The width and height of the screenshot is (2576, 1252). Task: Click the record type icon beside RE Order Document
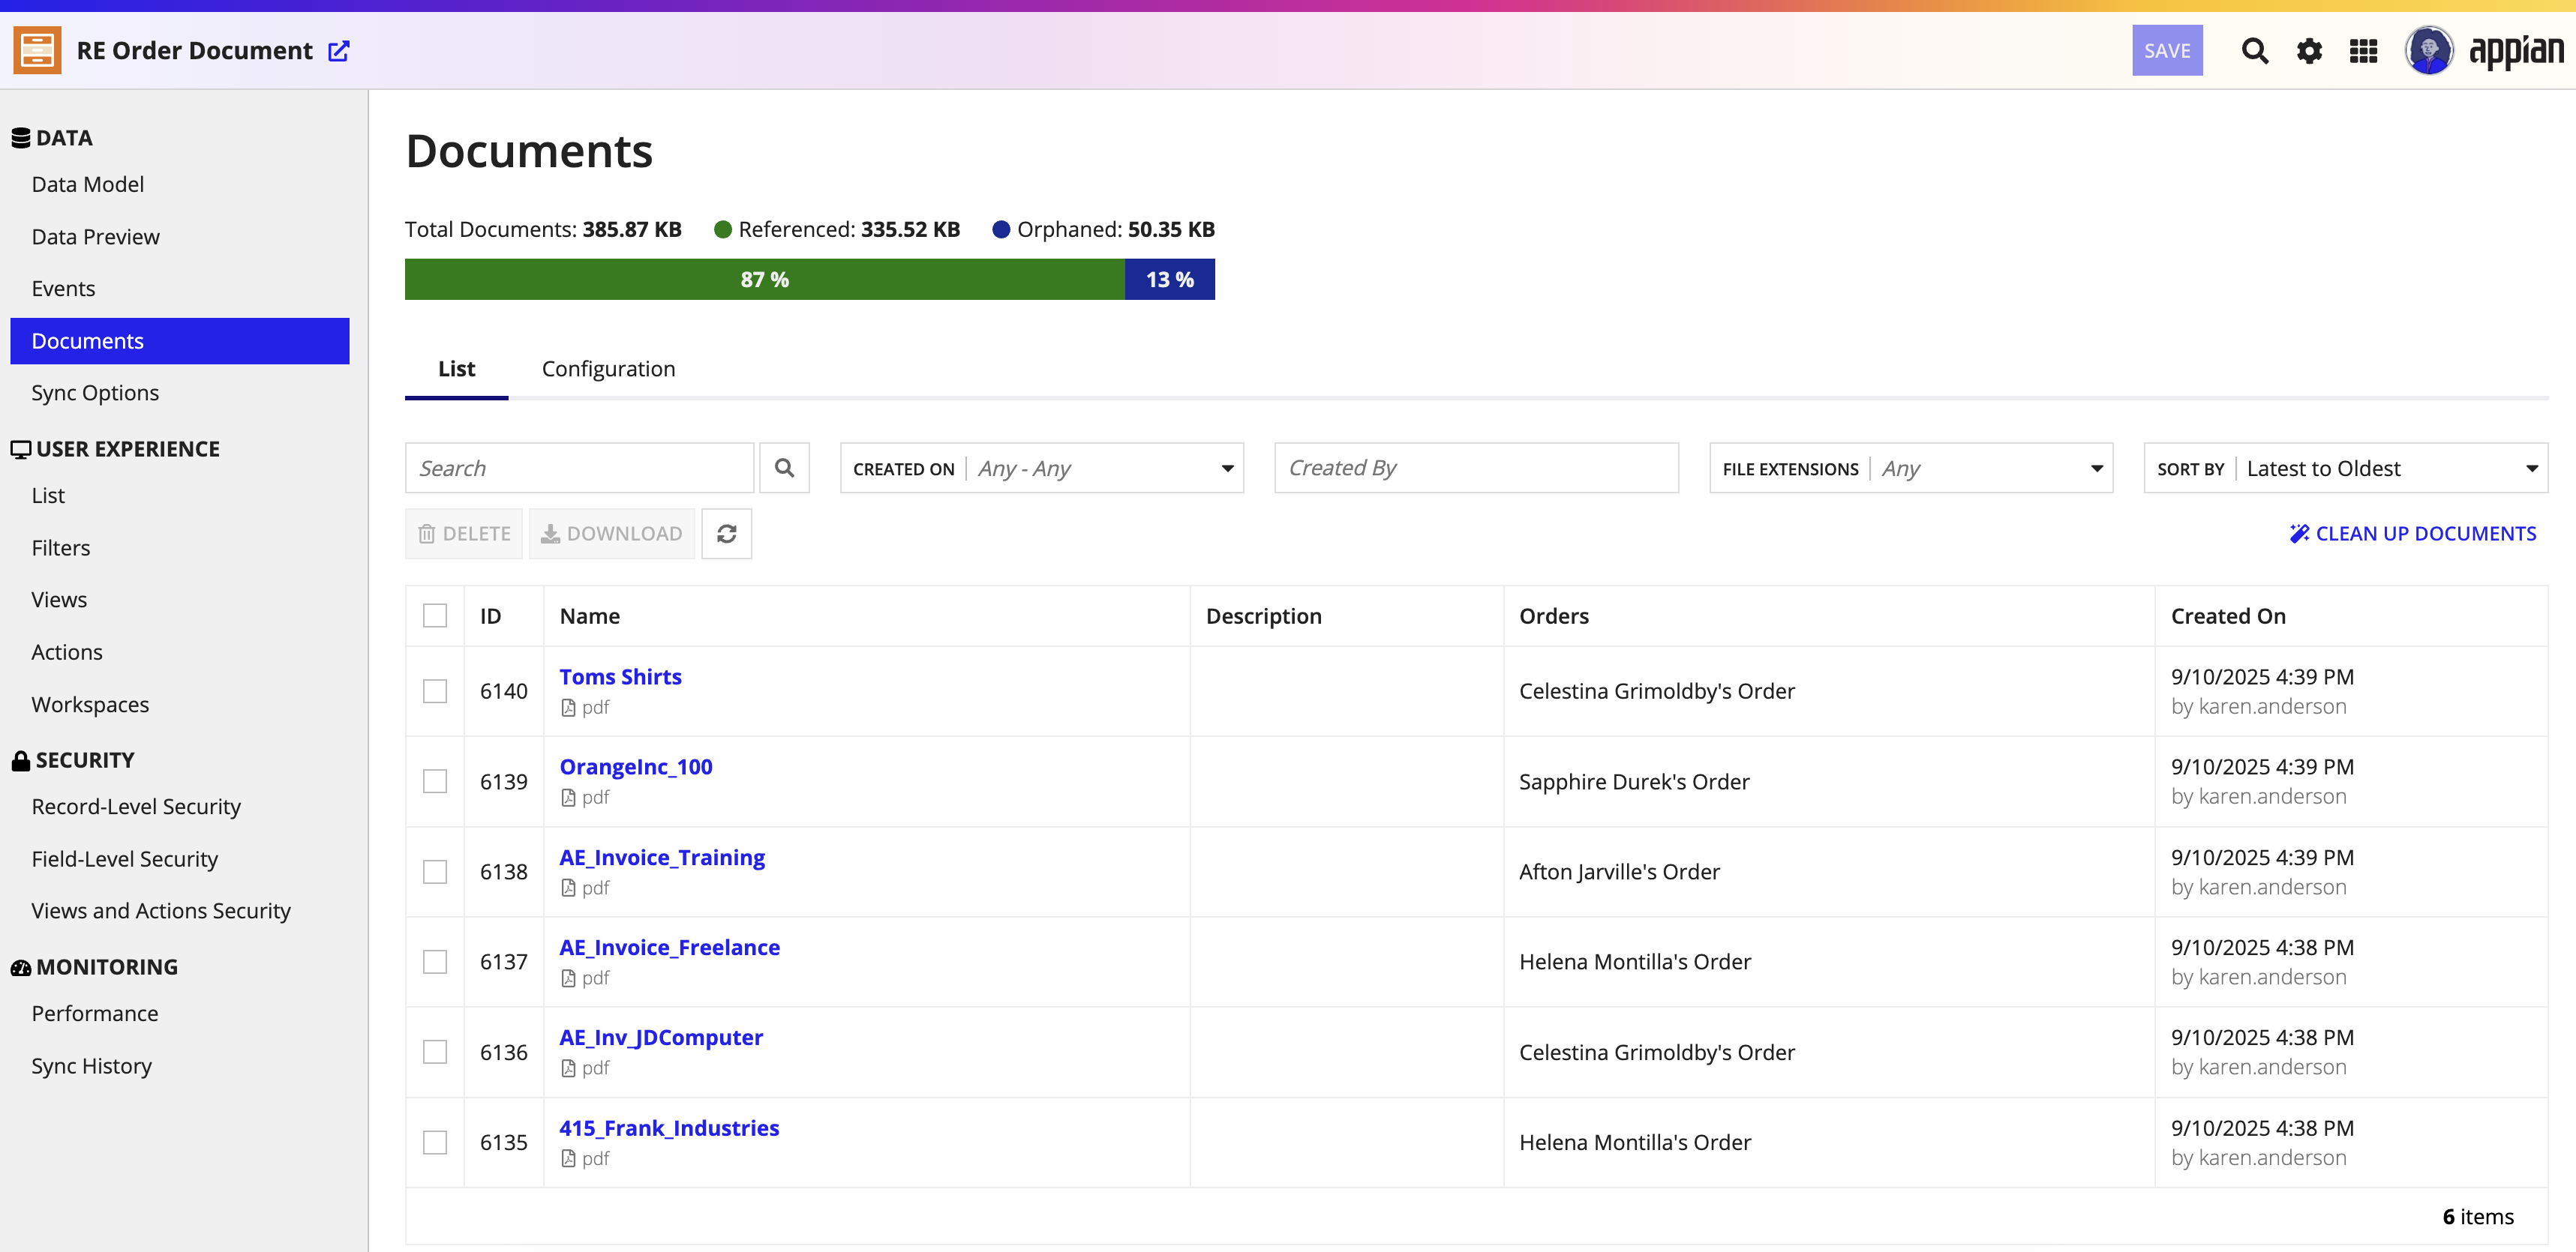(37, 50)
